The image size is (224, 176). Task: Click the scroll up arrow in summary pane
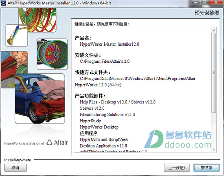(x=214, y=30)
